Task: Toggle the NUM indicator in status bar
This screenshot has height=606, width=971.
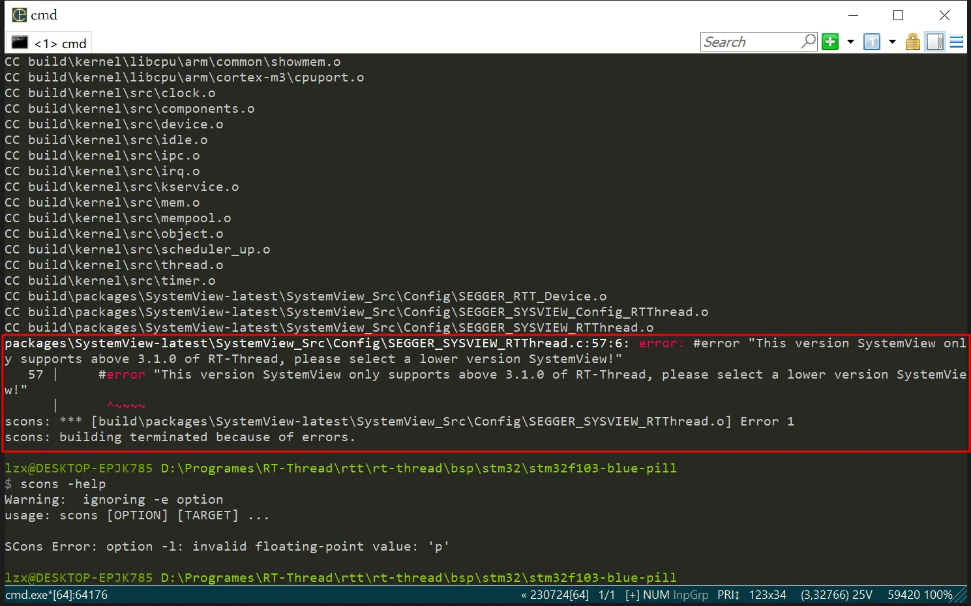Action: click(657, 595)
